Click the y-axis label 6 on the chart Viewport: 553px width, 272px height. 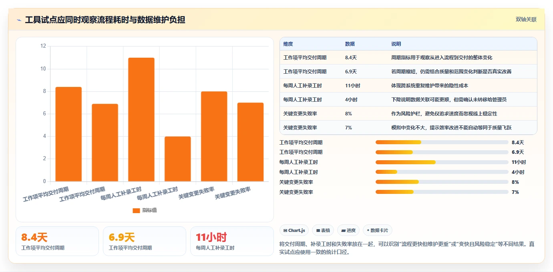pos(45,114)
